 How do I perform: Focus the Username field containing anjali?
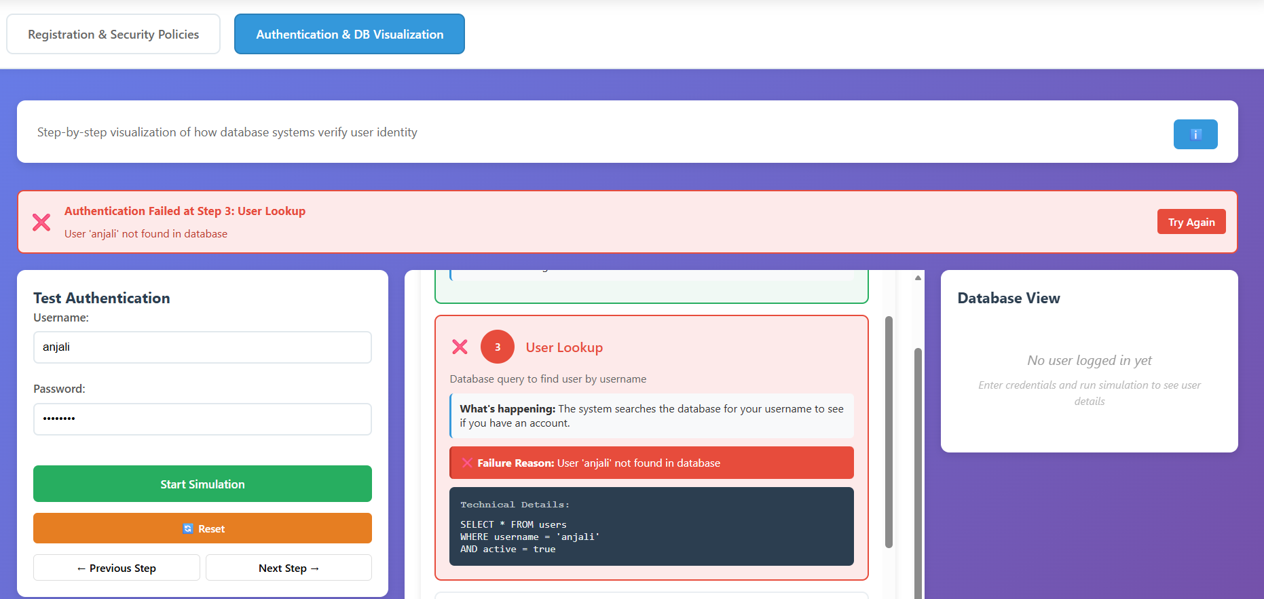coord(202,347)
